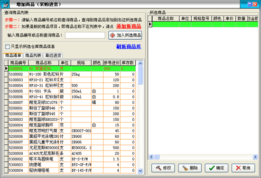
Task: Toggle 只显示所选仓库商品信息 checkbox
Action: click(x=7, y=47)
